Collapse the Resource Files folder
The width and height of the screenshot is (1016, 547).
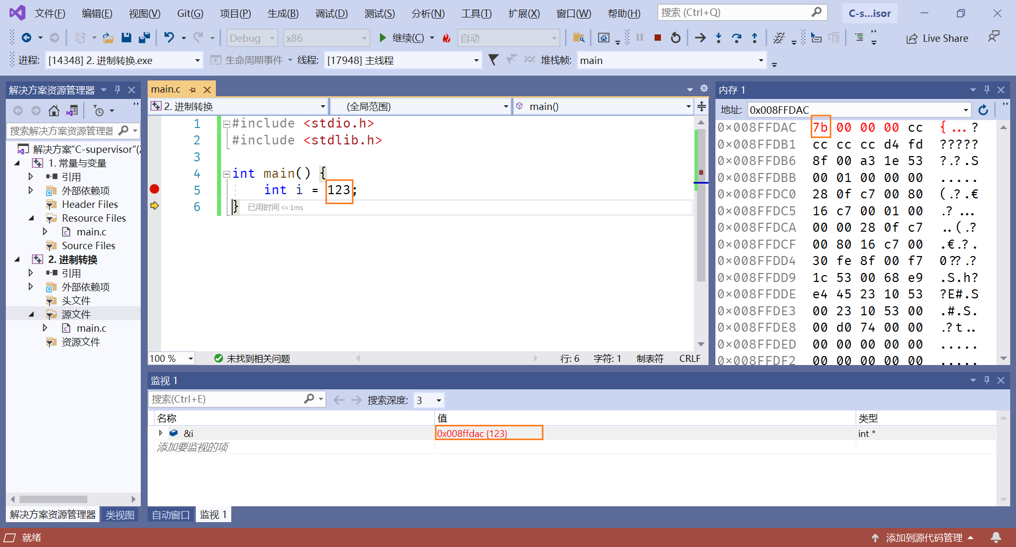[31, 218]
